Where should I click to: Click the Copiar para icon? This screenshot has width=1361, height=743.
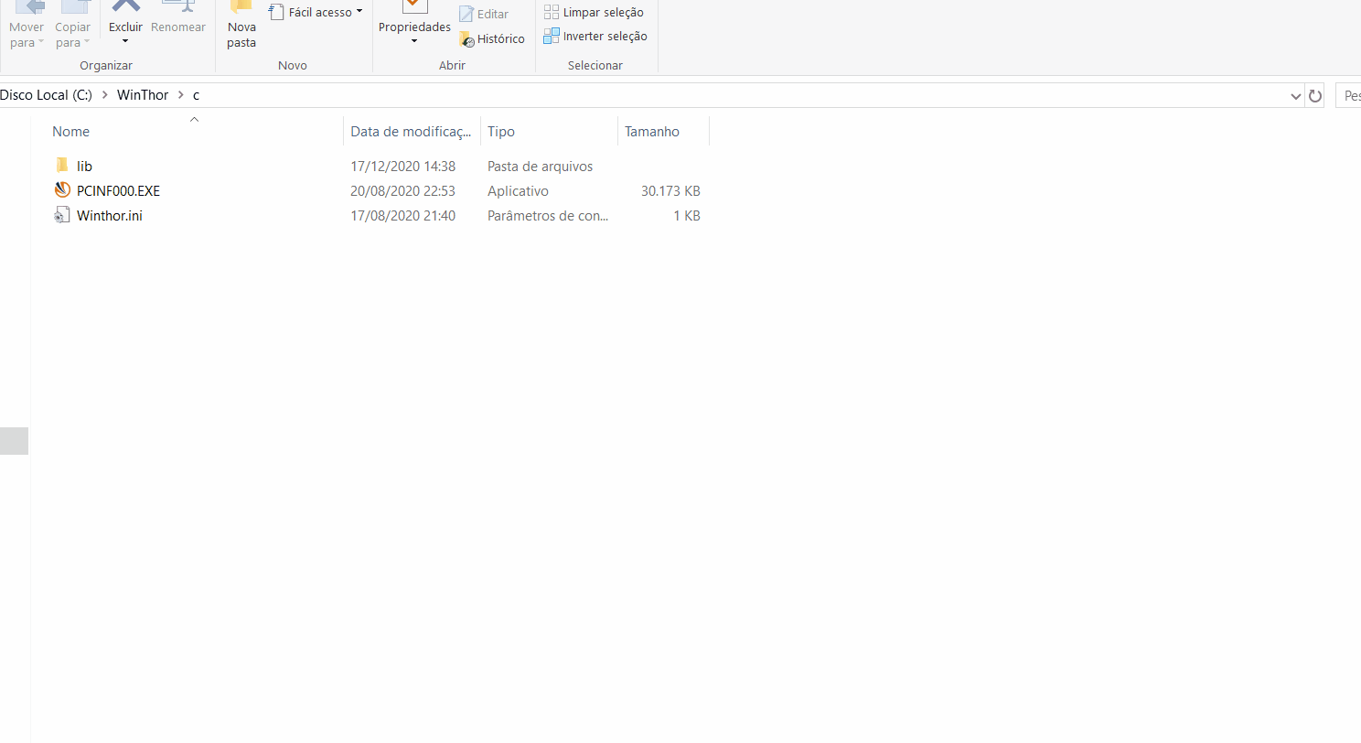(74, 7)
